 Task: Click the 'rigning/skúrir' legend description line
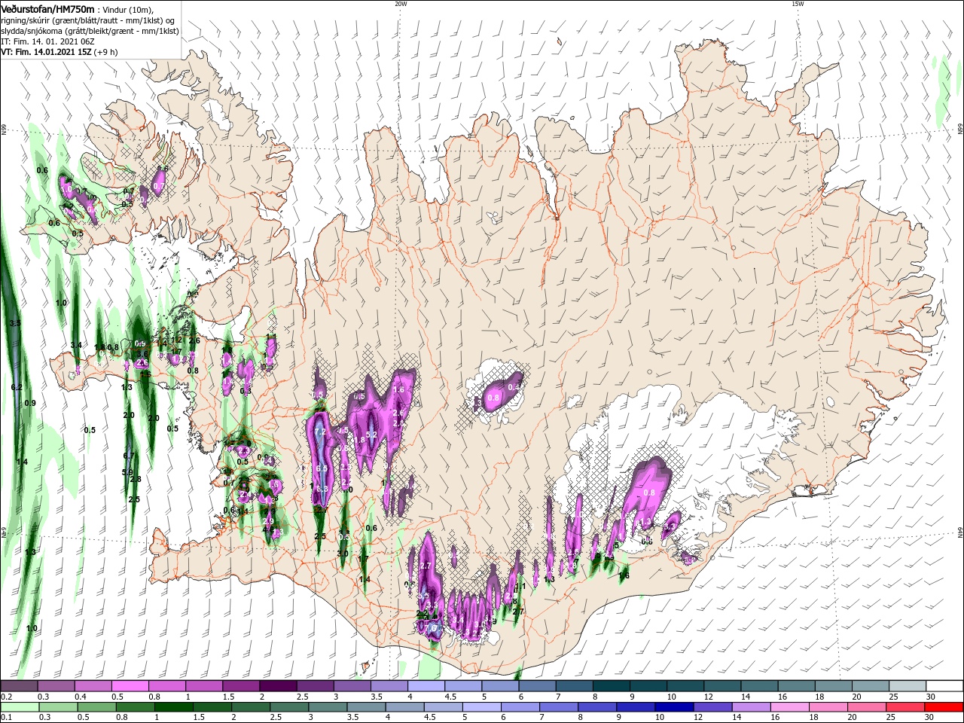[x=88, y=20]
